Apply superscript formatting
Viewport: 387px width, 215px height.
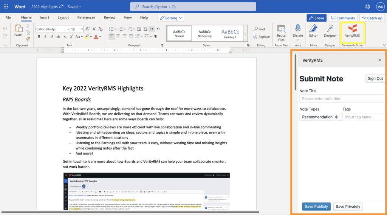click(x=71, y=37)
